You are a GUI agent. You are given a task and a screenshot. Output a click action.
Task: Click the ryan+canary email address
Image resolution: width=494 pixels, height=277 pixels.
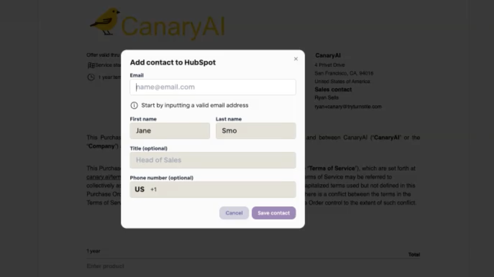(x=348, y=106)
